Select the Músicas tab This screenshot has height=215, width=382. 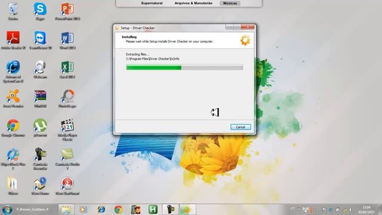pos(230,3)
